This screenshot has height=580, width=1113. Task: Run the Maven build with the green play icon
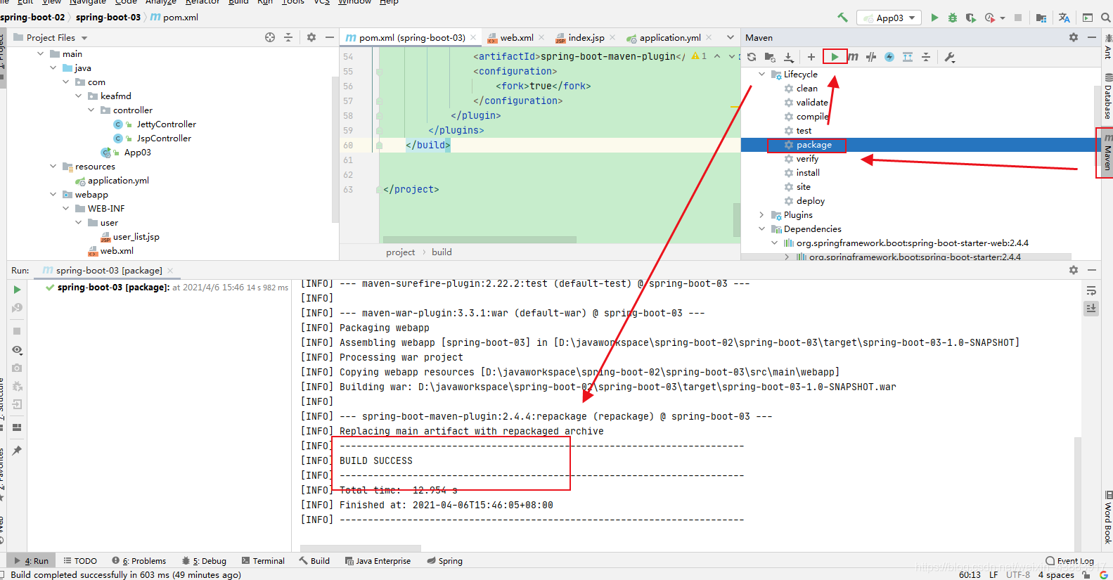(x=835, y=57)
